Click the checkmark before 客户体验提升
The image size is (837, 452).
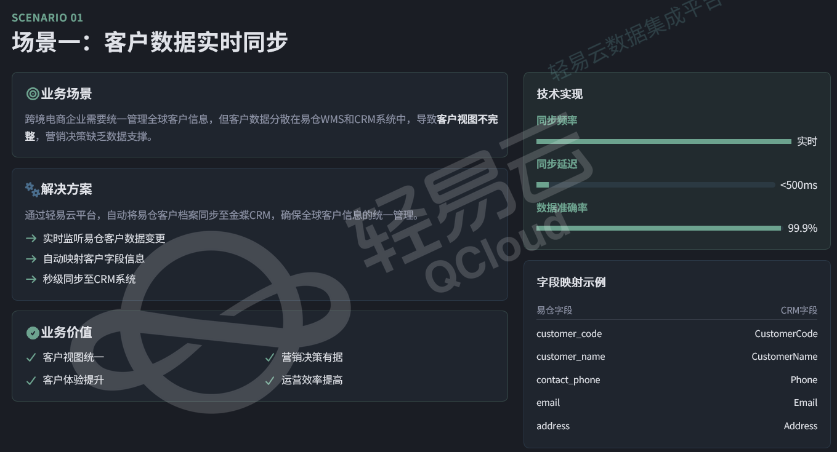(31, 380)
